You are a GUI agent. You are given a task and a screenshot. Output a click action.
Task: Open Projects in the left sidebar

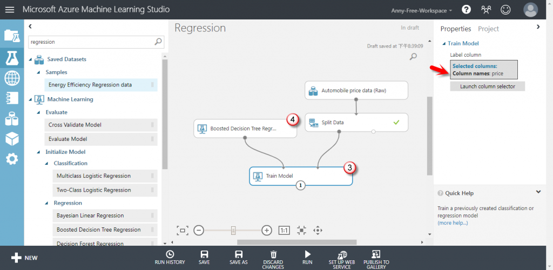[12, 36]
